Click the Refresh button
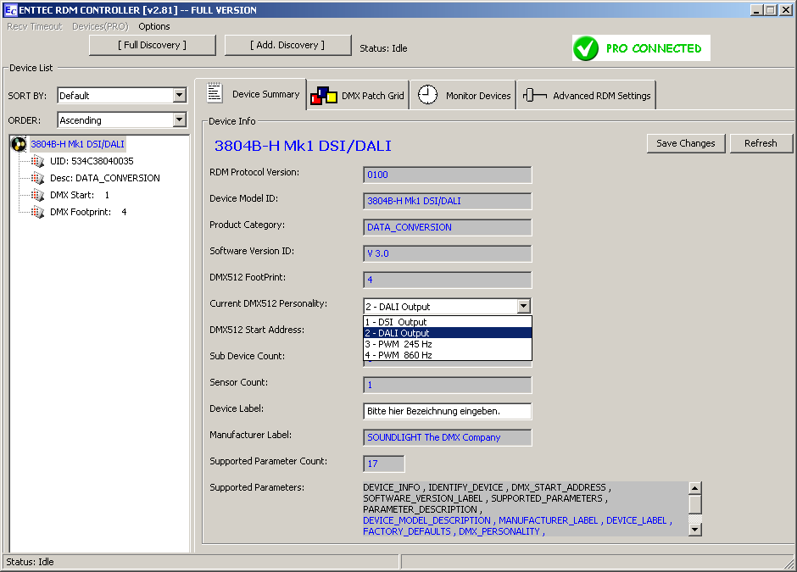The height and width of the screenshot is (572, 797). click(761, 143)
